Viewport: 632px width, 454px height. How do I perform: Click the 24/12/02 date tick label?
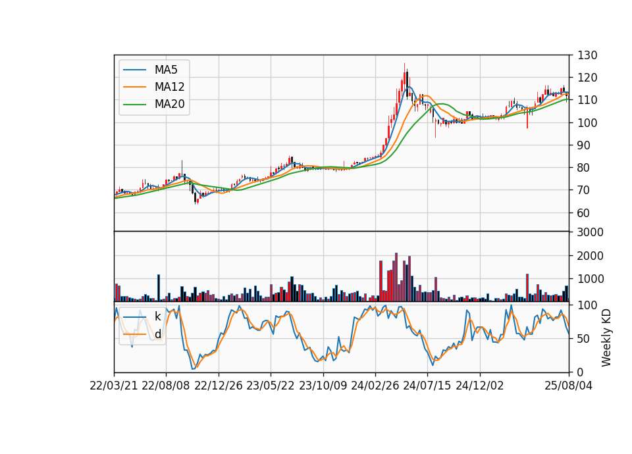[480, 386]
